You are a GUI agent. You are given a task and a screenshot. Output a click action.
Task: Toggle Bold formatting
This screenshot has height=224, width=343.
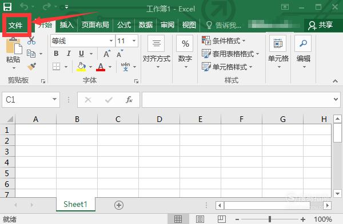[56, 54]
